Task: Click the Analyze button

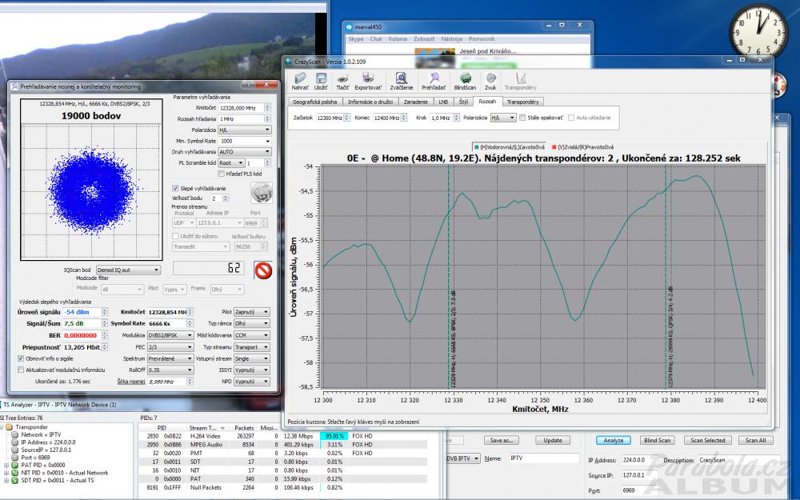Action: [x=614, y=440]
